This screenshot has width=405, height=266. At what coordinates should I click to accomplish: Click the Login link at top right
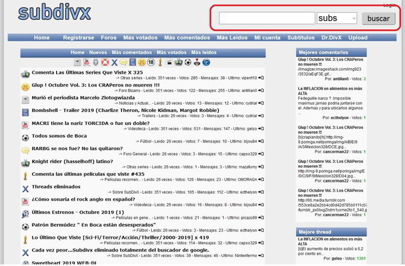[389, 5]
